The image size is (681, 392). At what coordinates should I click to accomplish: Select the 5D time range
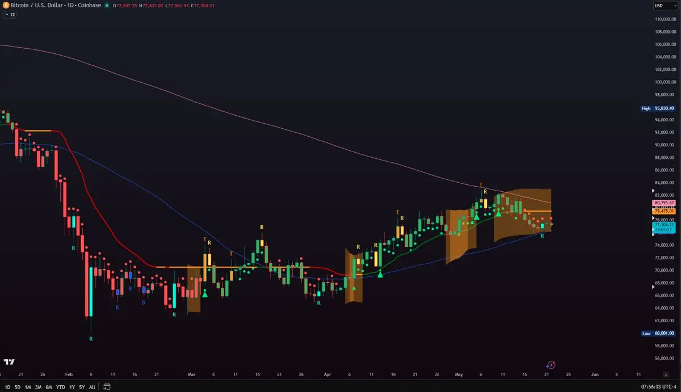[x=18, y=387]
